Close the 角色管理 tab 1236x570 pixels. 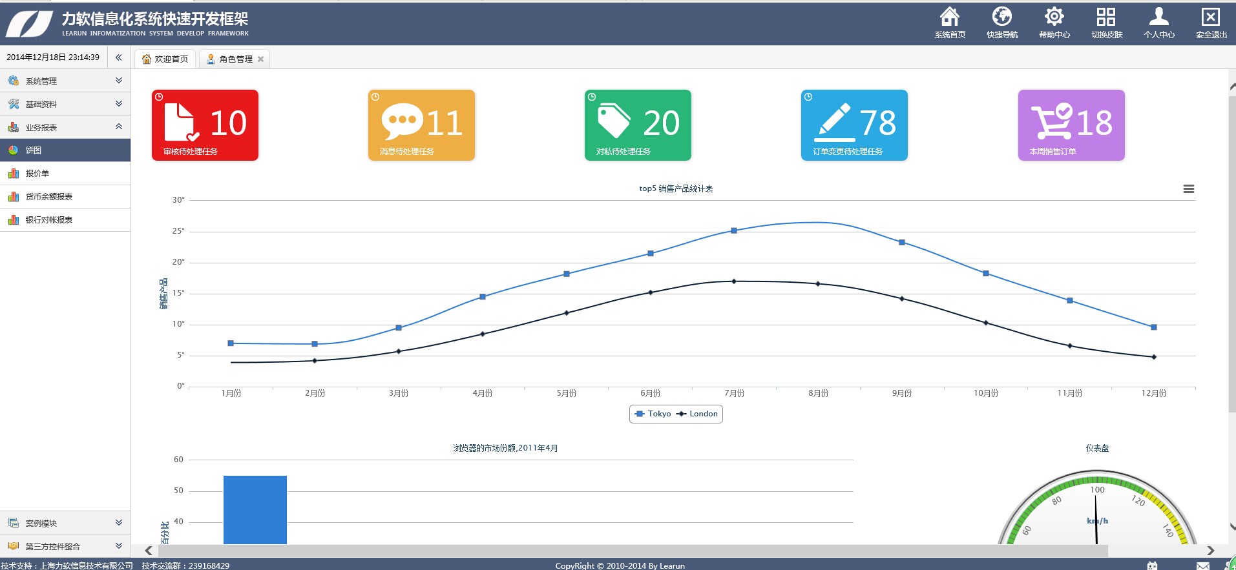pyautogui.click(x=260, y=59)
